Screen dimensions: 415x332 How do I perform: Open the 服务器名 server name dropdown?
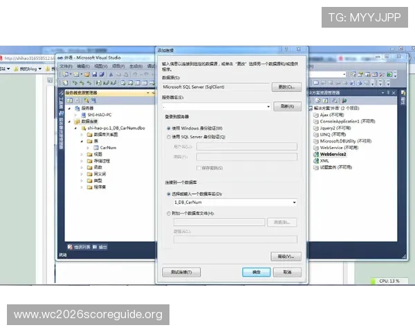click(x=268, y=107)
